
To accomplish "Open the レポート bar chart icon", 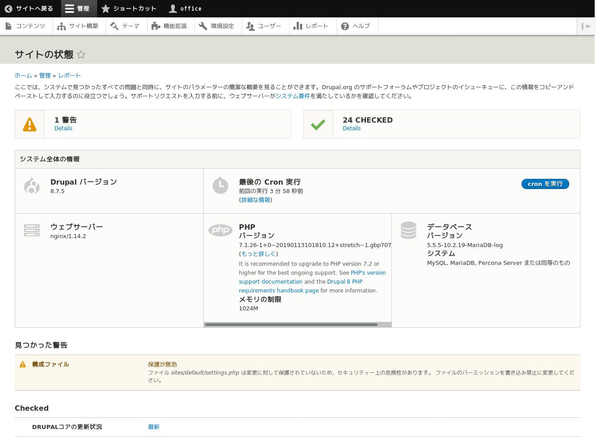I will coord(298,26).
